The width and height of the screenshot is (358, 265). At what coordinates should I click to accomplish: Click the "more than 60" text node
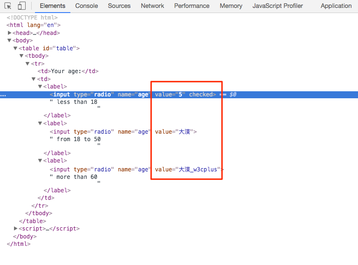[x=77, y=177]
